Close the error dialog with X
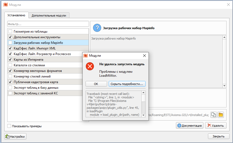233x143 pixels. 144,56
